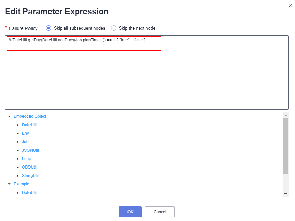Open the JSONUtil tree item
The width and height of the screenshot is (295, 221).
(30, 150)
